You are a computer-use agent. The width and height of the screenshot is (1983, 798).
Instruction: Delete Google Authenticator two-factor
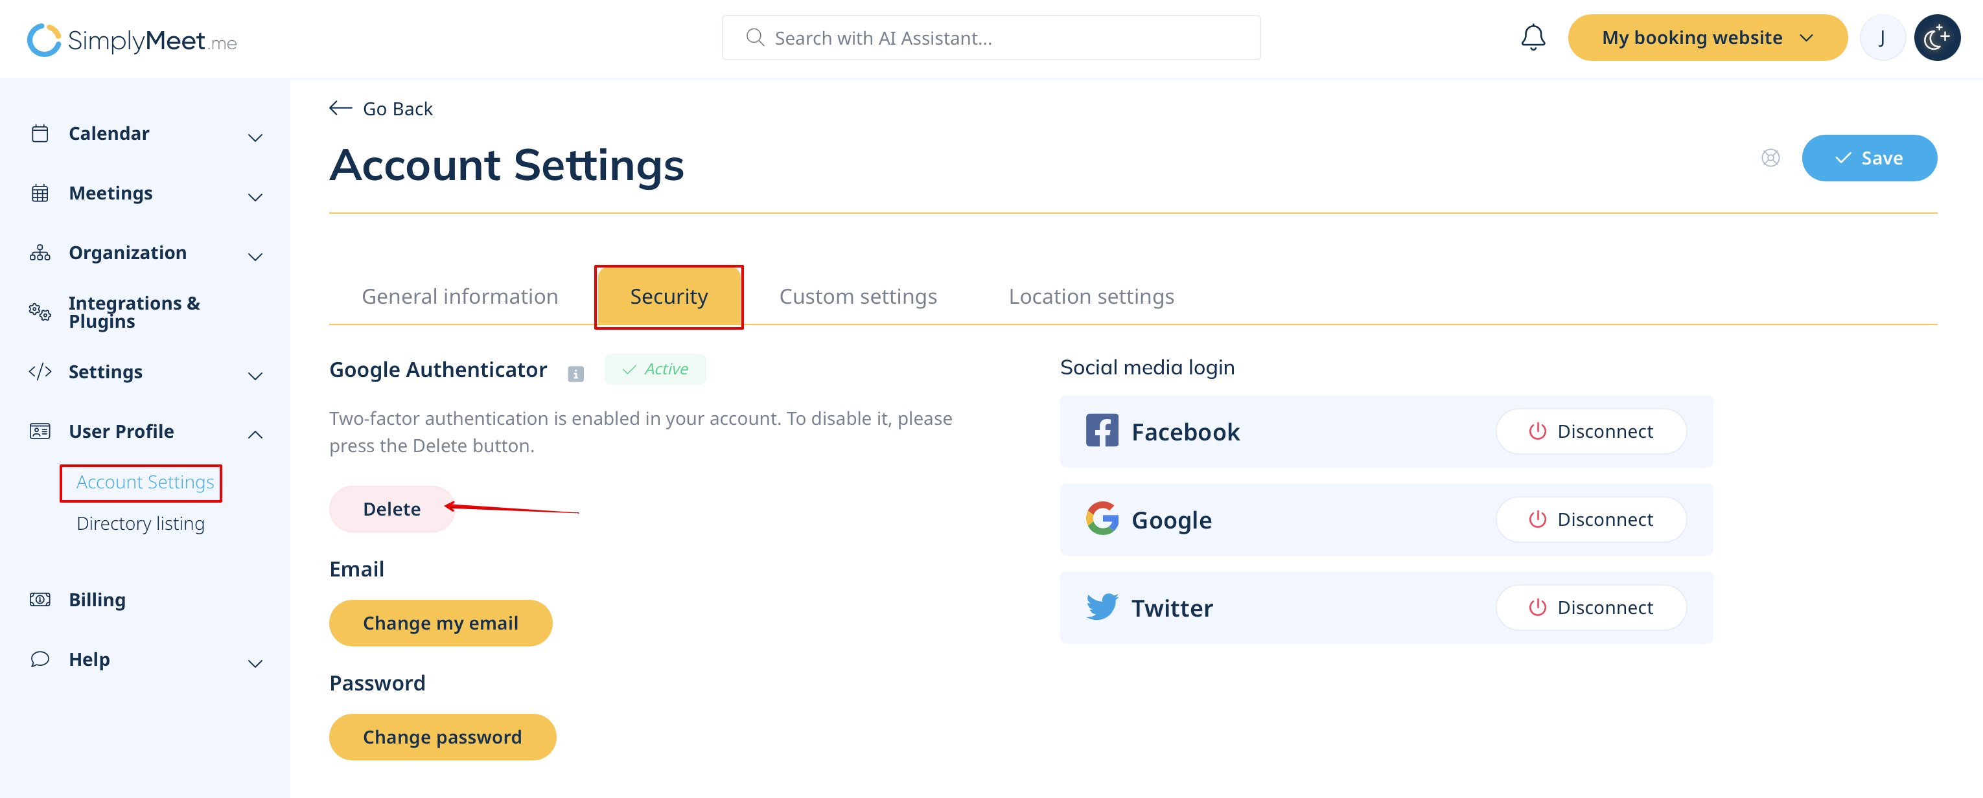pos(392,508)
